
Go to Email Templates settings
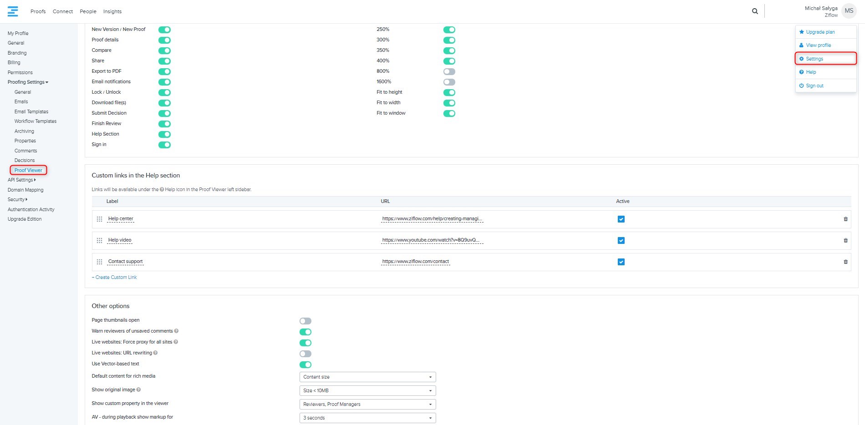[x=31, y=111]
